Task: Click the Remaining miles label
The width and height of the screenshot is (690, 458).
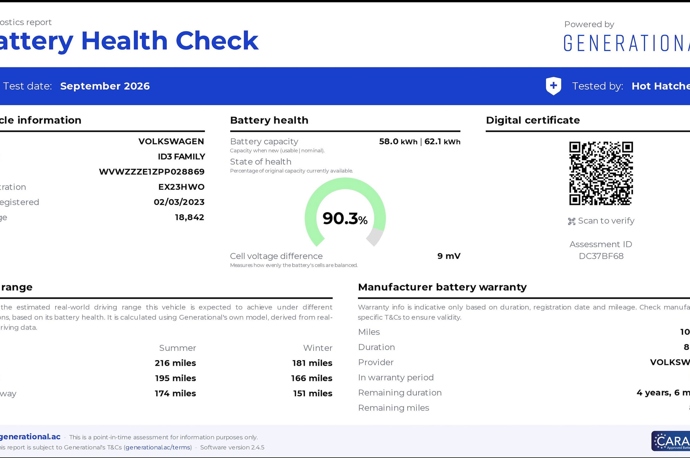Action: coord(393,408)
